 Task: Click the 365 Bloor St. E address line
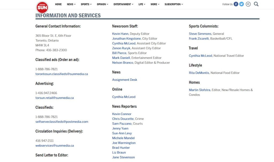coord(53,36)
